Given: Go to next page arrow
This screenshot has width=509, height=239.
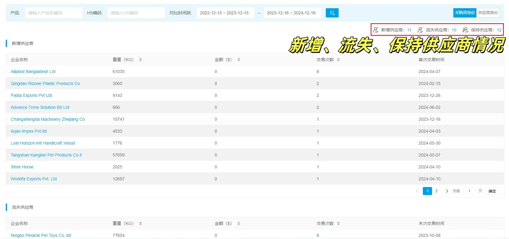Looking at the screenshot, I should coord(447,191).
